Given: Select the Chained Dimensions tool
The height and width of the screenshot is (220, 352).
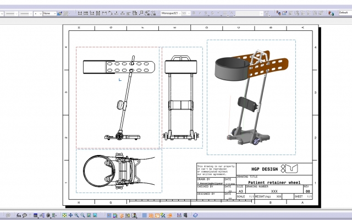Looking at the screenshot, I should pos(86,13).
